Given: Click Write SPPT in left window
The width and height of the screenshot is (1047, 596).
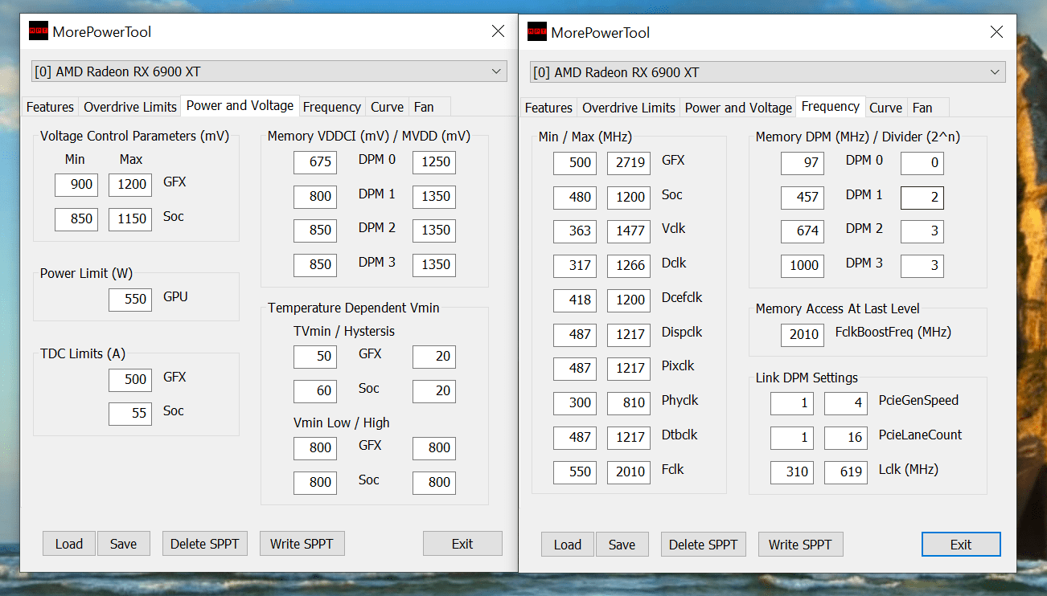Looking at the screenshot, I should pos(302,544).
